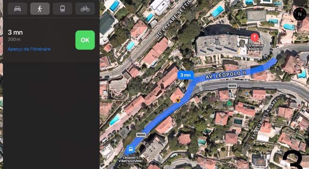The width and height of the screenshot is (309, 169).
Task: Open the Aperçu de l'itinéraire link
Action: coord(29,49)
